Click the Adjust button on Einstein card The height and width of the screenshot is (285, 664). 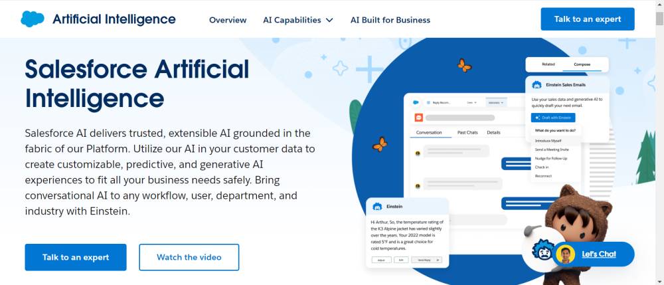(x=381, y=260)
